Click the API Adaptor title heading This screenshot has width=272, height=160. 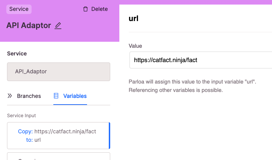tap(29, 26)
